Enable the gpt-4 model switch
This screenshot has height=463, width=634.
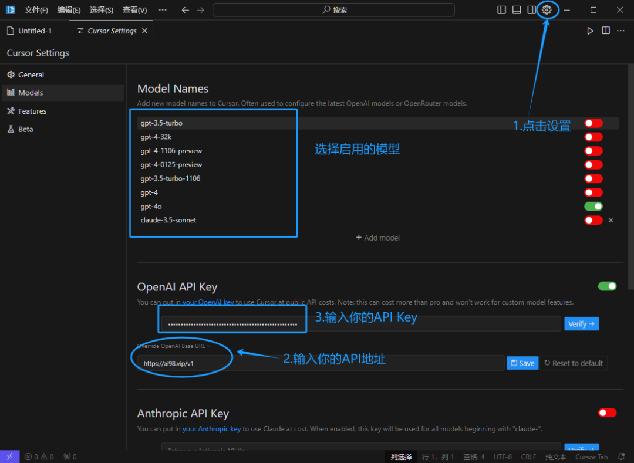coord(593,192)
